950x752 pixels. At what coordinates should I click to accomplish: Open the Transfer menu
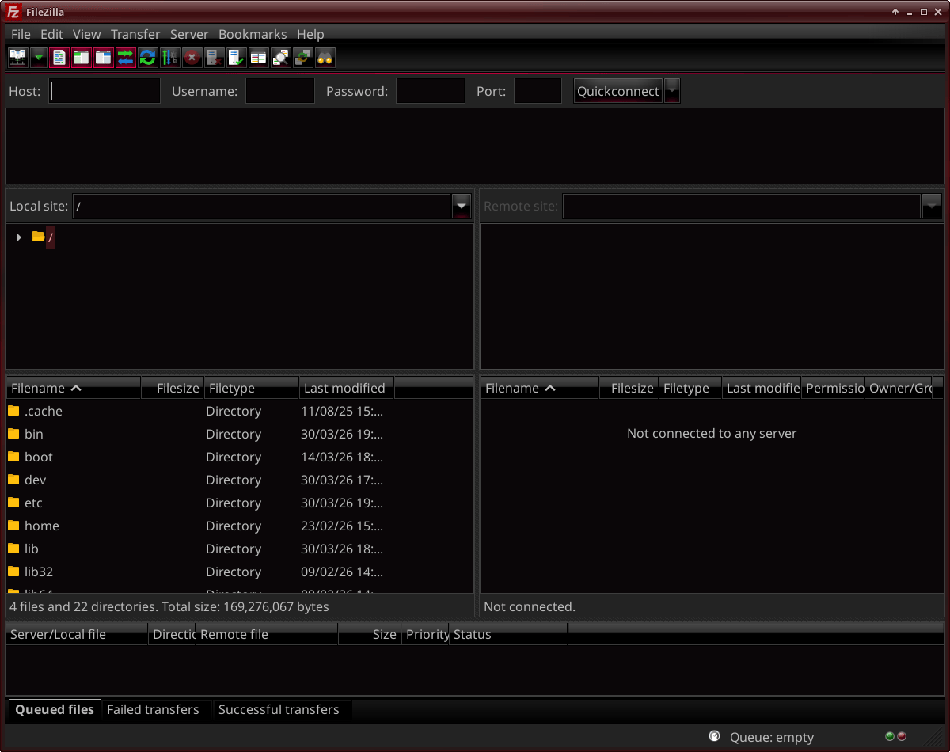point(135,34)
